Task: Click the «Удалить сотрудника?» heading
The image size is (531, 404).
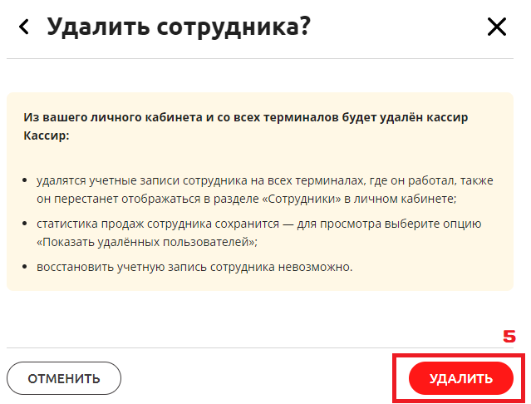Action: point(179,27)
